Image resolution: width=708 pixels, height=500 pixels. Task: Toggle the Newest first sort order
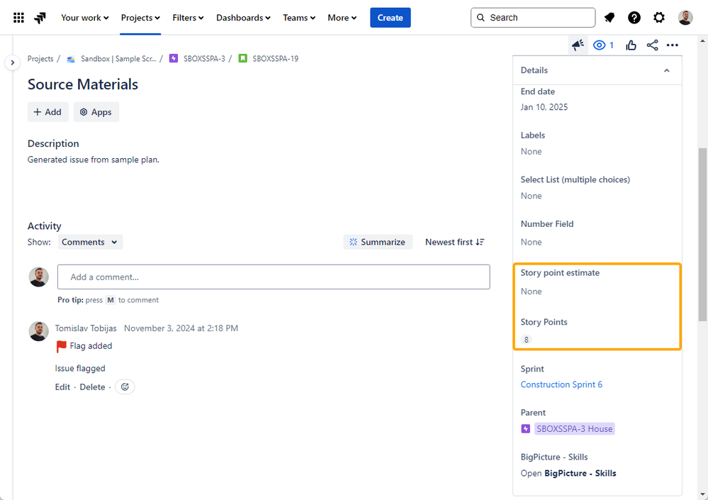[455, 242]
